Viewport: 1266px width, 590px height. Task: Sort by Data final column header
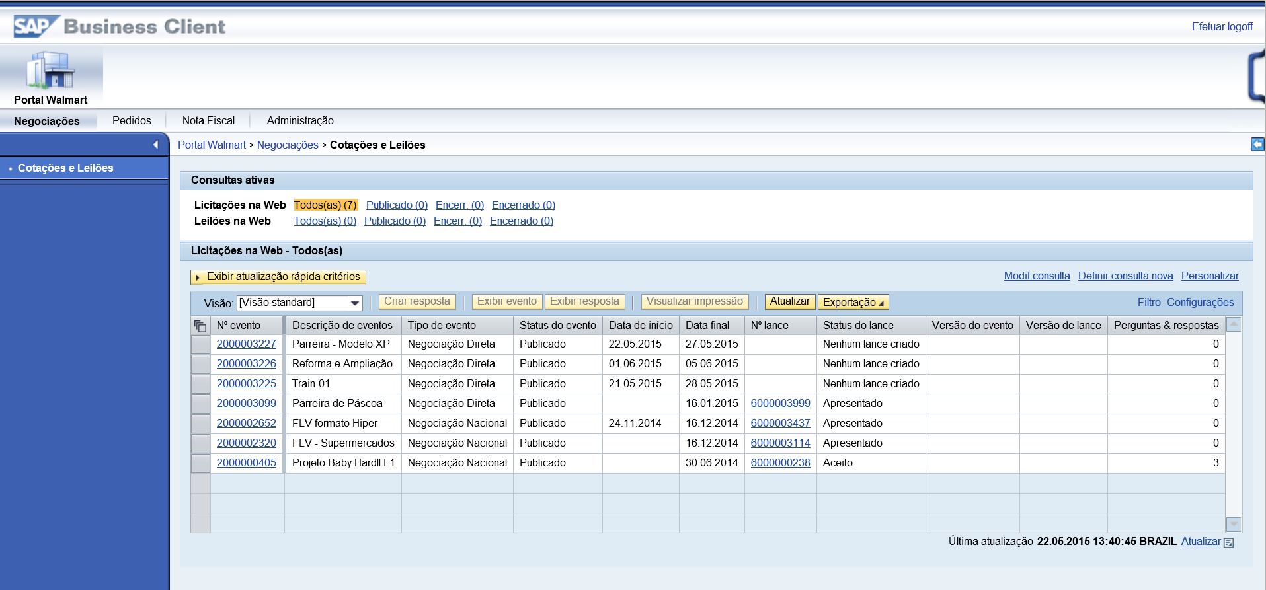pos(712,325)
